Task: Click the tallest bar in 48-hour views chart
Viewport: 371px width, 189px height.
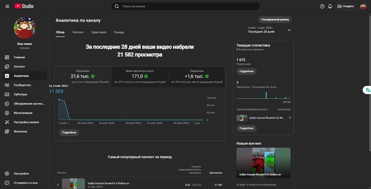Action: [266, 95]
